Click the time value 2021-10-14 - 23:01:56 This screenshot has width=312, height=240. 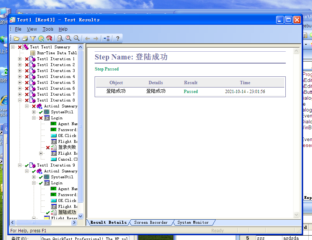(x=245, y=92)
